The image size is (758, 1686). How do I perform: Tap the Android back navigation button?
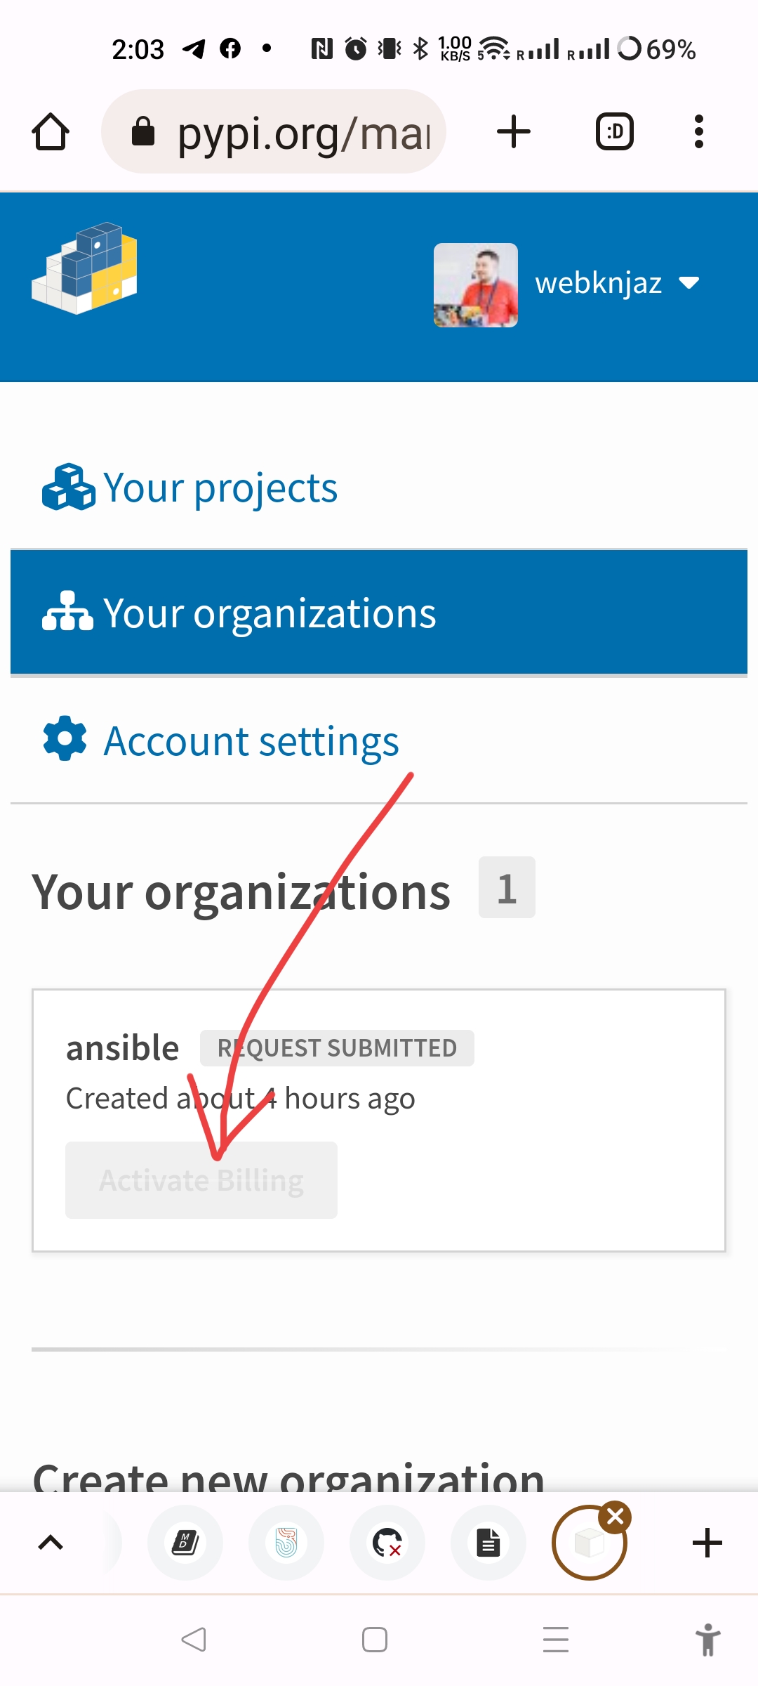pos(194,1640)
